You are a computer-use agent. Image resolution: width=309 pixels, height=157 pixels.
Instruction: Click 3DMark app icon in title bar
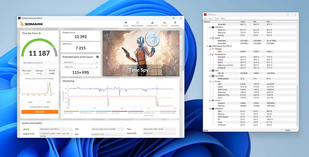coord(19,18)
